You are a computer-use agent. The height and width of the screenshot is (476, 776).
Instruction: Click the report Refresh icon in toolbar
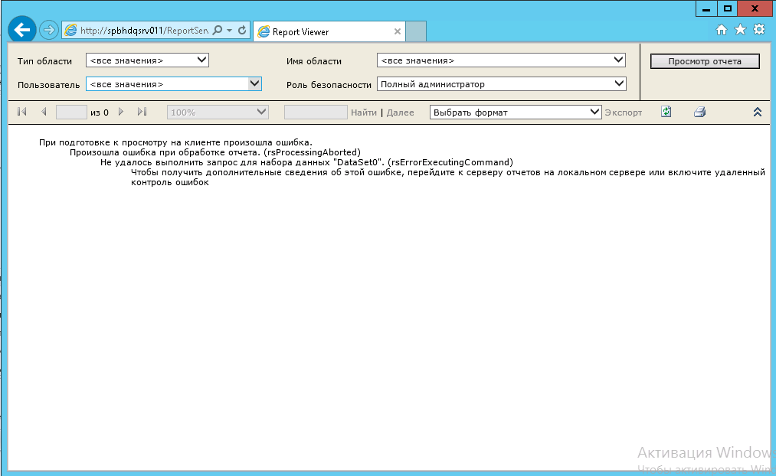pyautogui.click(x=666, y=112)
